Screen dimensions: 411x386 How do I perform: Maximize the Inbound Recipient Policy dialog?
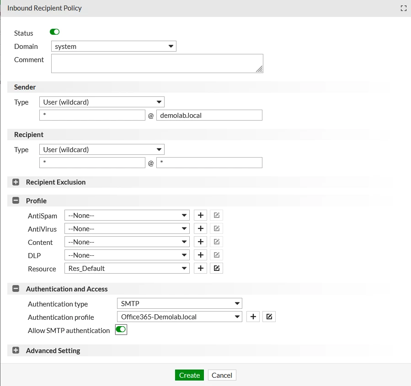403,8
